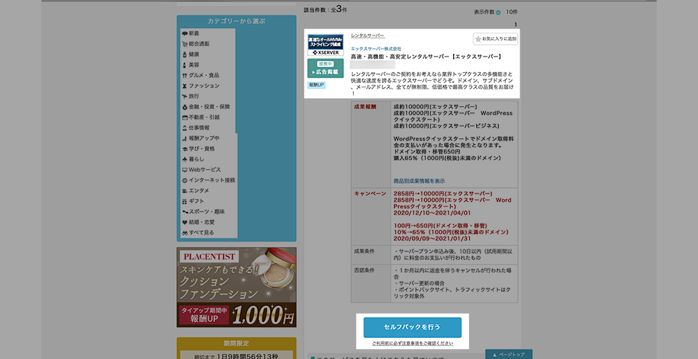Show 商品別成果情報を表示 details
The width and height of the screenshot is (698, 359).
tap(419, 181)
